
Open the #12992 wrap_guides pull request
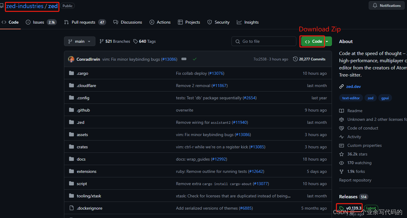pos(219,159)
